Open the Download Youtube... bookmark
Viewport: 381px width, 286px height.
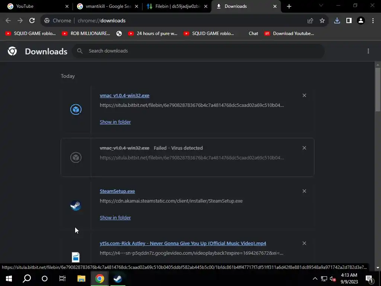(289, 34)
